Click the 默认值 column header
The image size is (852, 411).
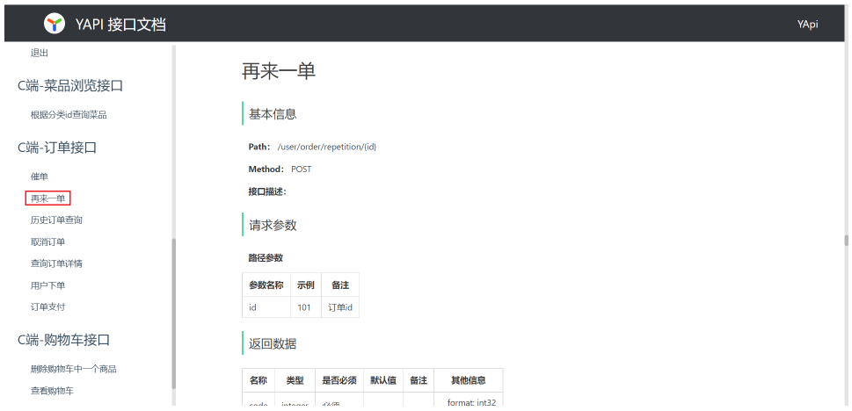pos(383,380)
